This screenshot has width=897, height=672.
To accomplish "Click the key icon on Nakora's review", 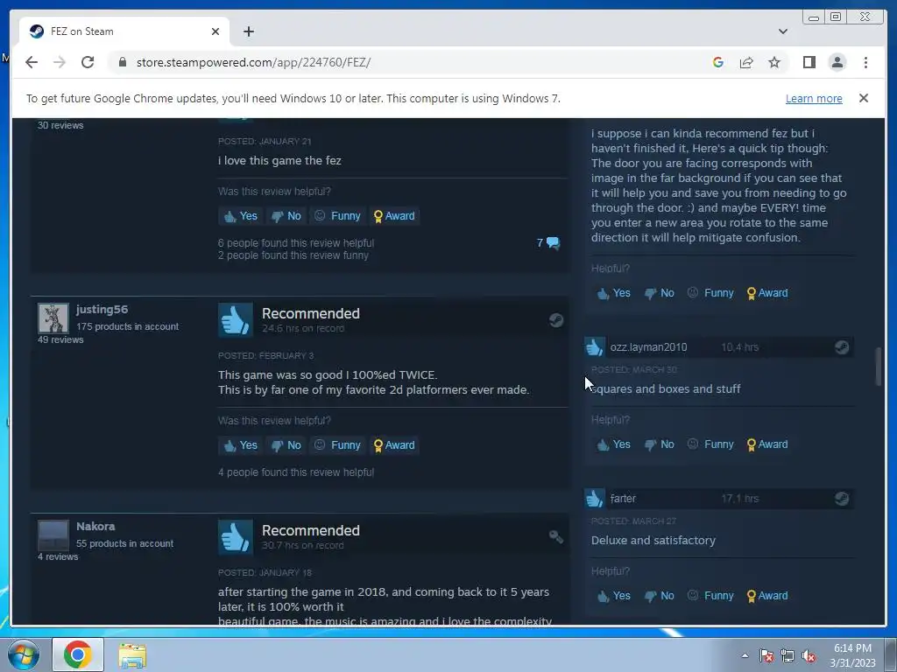I will (556, 536).
